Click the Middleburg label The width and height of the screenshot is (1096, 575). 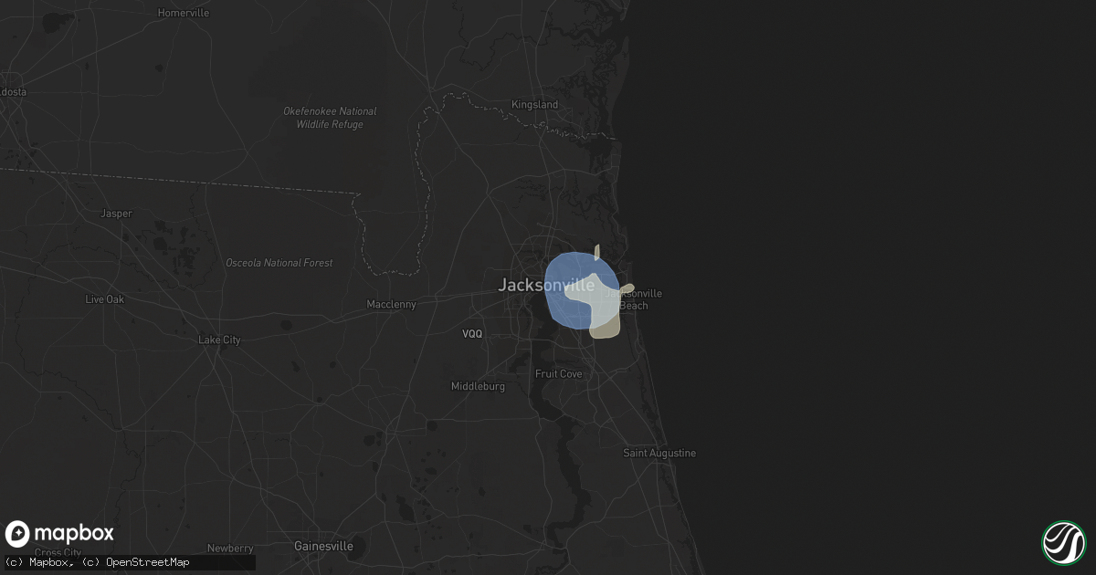(x=478, y=387)
